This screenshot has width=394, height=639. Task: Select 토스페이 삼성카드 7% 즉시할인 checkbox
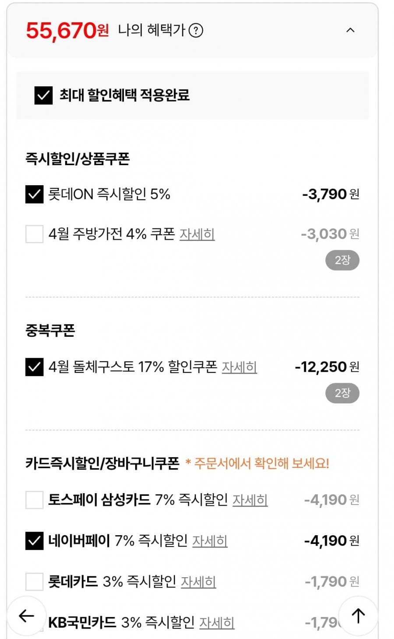point(34,500)
